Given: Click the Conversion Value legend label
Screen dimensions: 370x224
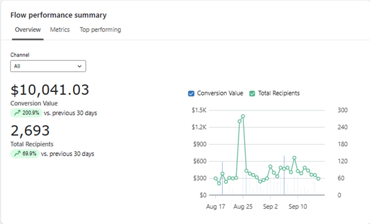Looking at the screenshot, I should (220, 93).
